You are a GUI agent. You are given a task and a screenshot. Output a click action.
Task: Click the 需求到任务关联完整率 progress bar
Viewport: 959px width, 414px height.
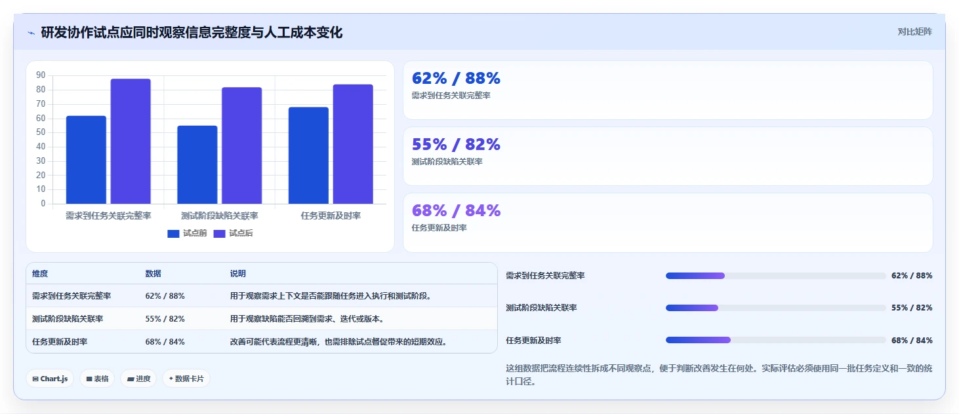(x=776, y=276)
